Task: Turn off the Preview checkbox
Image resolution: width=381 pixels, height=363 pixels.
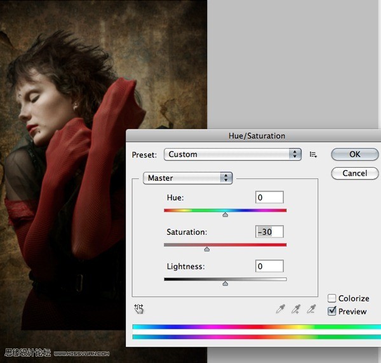Action: point(332,311)
